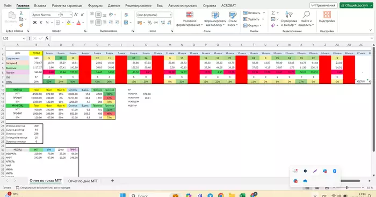Click the Примечания button
Image resolution: width=376 pixels, height=197 pixels.
tap(323, 5)
